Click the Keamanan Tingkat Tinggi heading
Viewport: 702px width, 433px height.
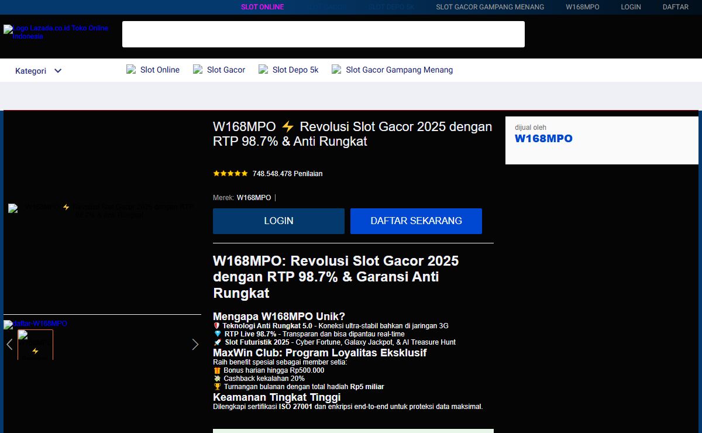pyautogui.click(x=277, y=397)
